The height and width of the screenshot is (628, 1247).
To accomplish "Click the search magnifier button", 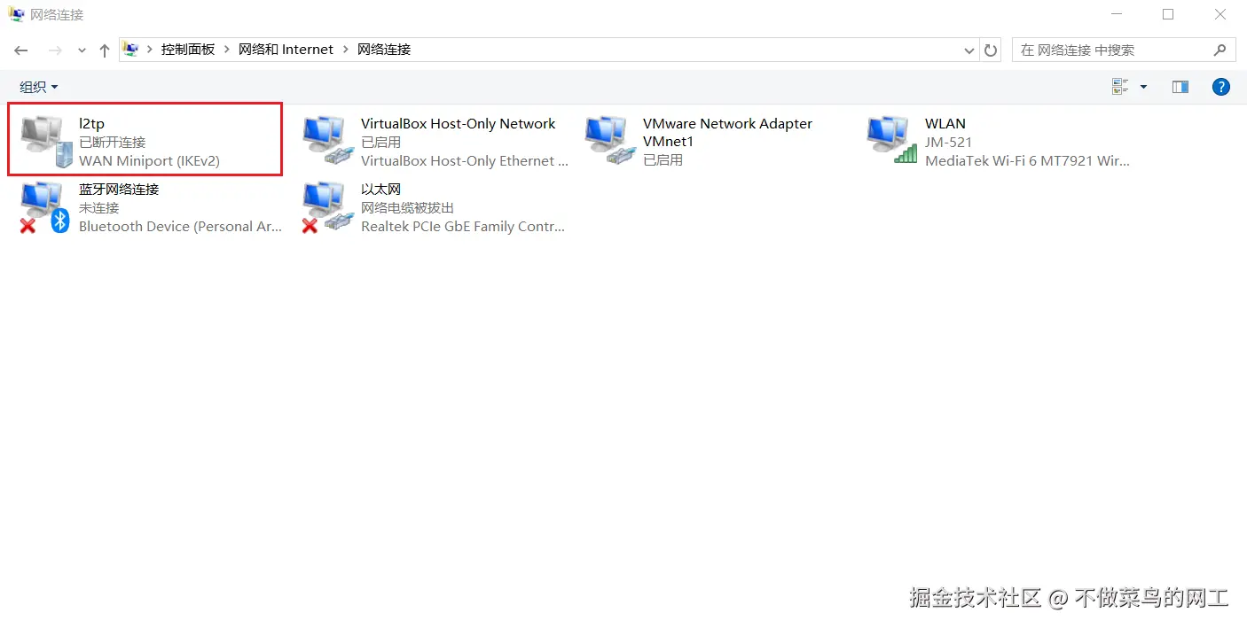I will coord(1221,50).
